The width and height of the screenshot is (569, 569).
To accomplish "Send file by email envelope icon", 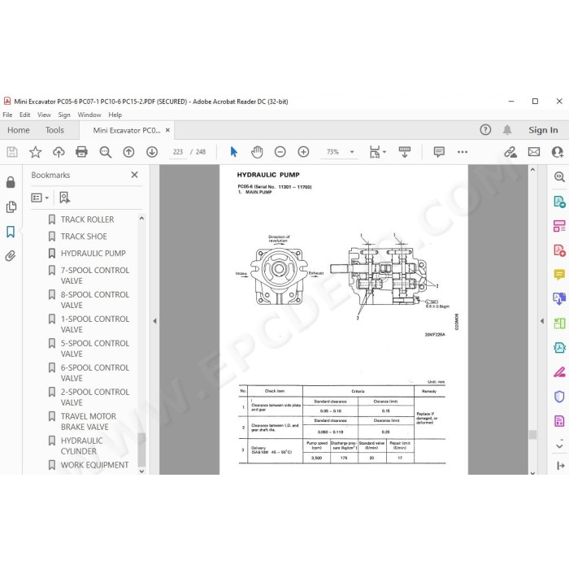I will (534, 152).
